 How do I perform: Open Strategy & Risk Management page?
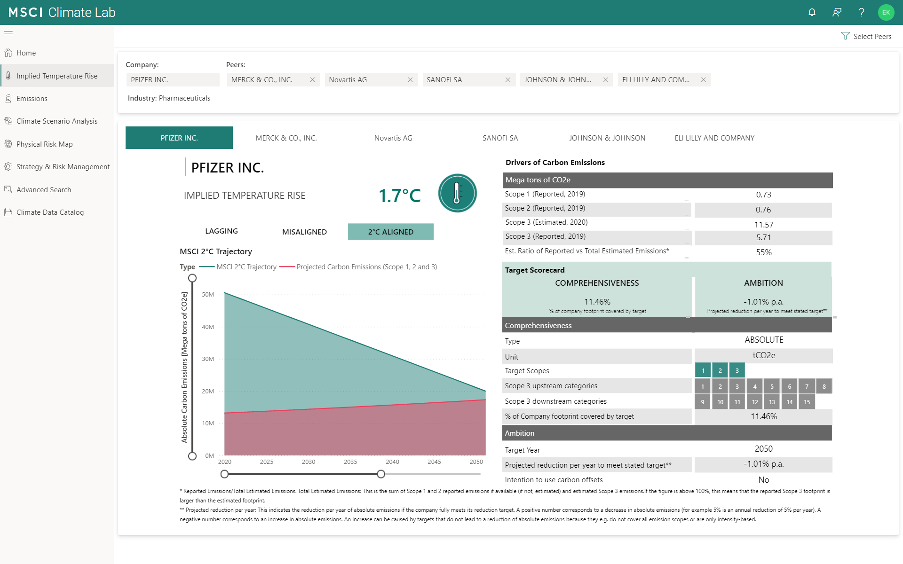coord(63,167)
